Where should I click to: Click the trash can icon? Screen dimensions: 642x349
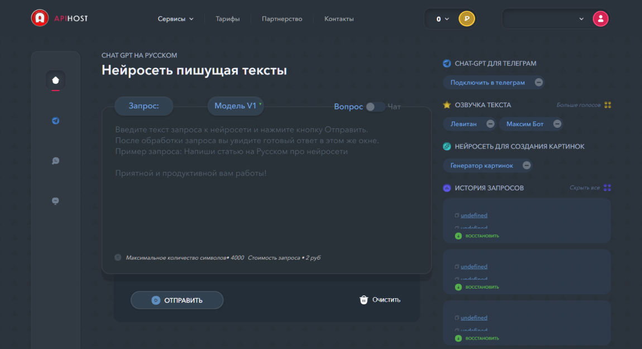363,300
